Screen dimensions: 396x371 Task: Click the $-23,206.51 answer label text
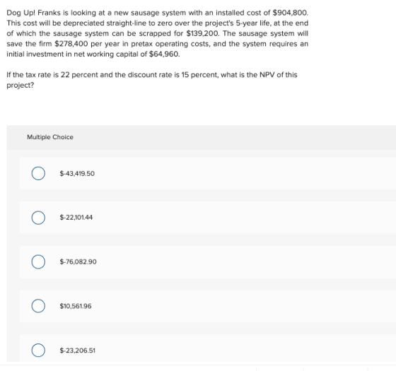(77, 351)
